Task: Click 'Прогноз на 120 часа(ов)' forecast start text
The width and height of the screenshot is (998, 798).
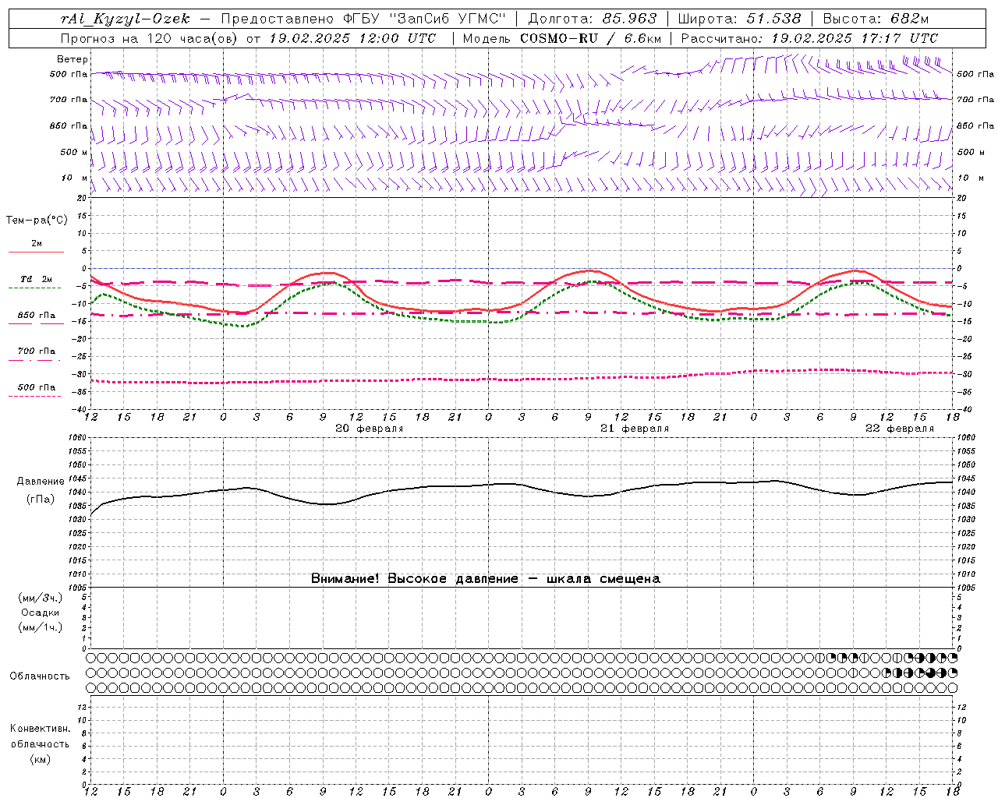Action: (x=149, y=38)
